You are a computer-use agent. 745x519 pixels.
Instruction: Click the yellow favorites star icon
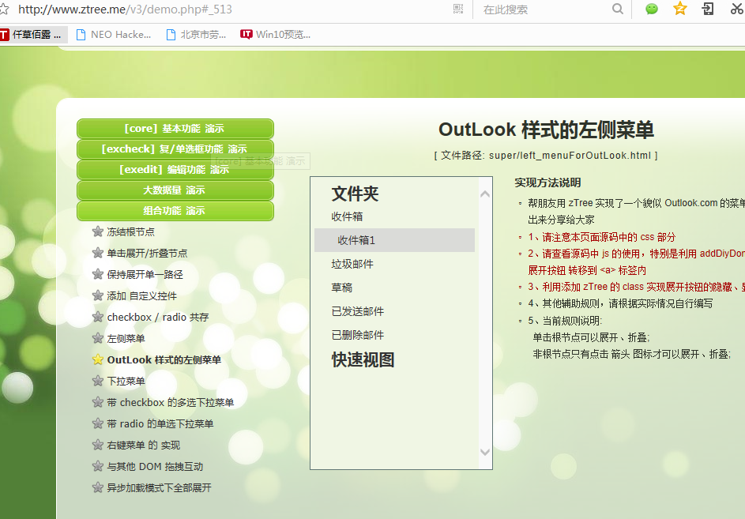(x=680, y=8)
